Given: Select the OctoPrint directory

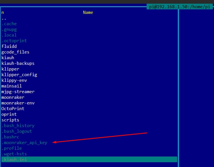Looking at the screenshot, I should pyautogui.click(x=13, y=109).
